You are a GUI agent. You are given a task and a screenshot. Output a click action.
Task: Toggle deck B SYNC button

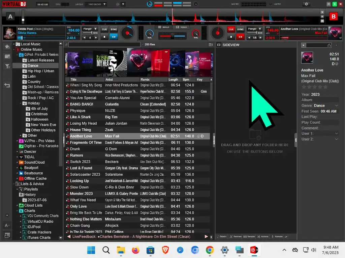240,30
